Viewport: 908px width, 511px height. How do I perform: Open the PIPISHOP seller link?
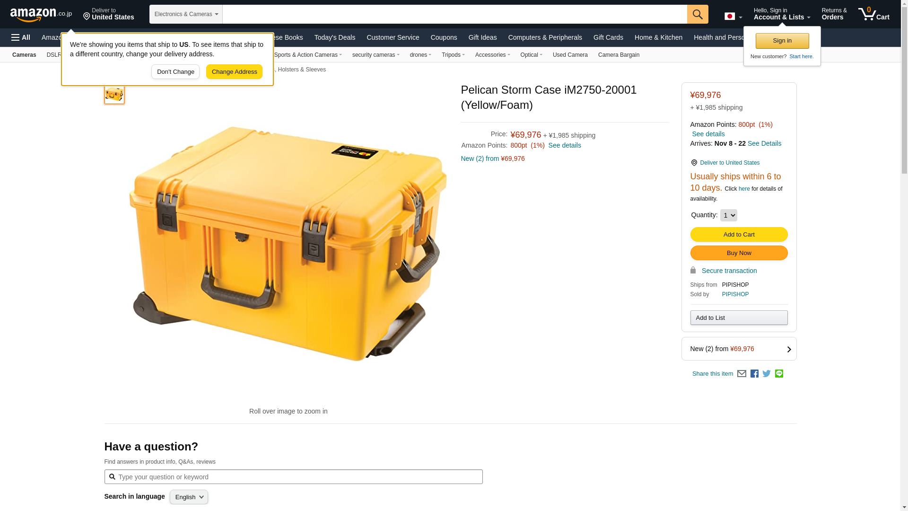coord(735,294)
